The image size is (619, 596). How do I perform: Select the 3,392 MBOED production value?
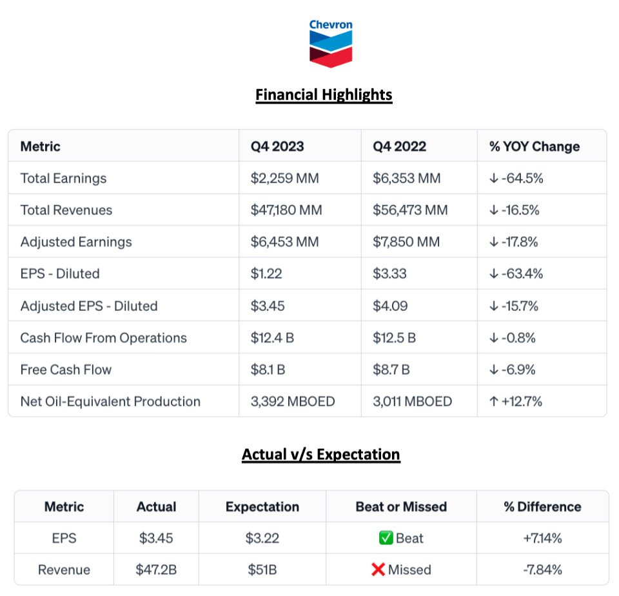tap(293, 401)
